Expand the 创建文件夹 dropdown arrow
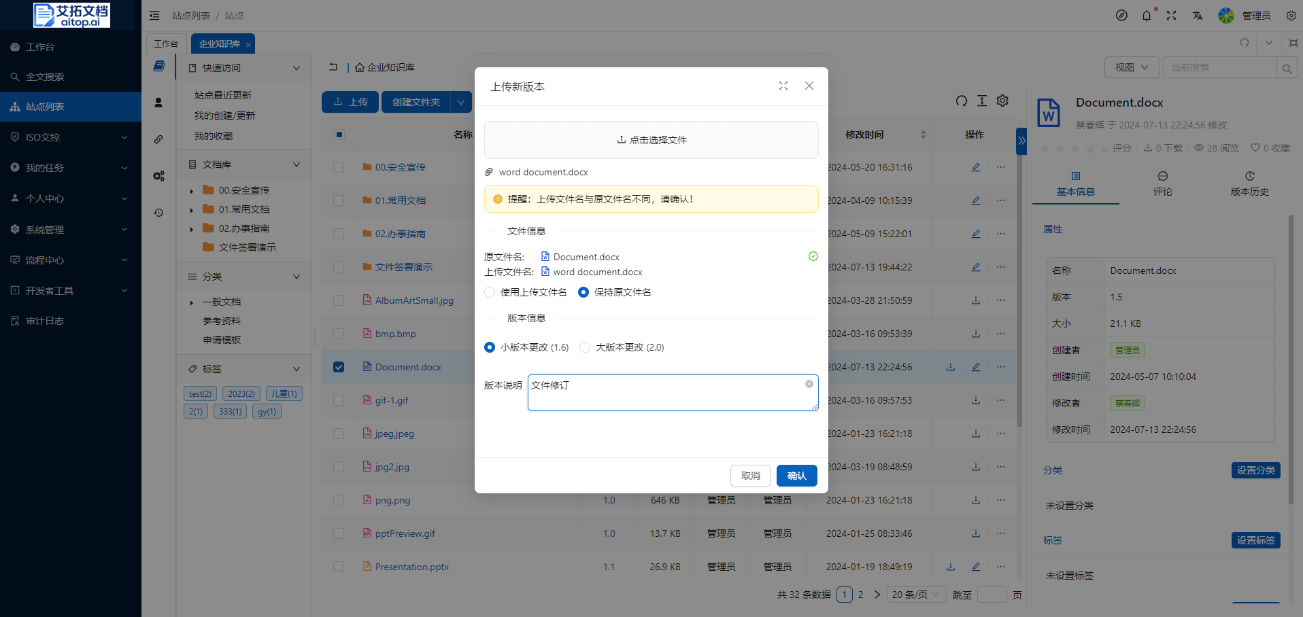Screen dimensions: 1303x617 461,102
